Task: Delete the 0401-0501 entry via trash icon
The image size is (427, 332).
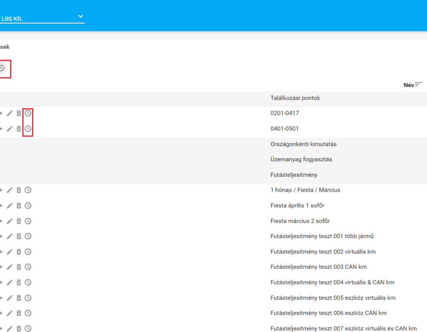Action: (19, 129)
